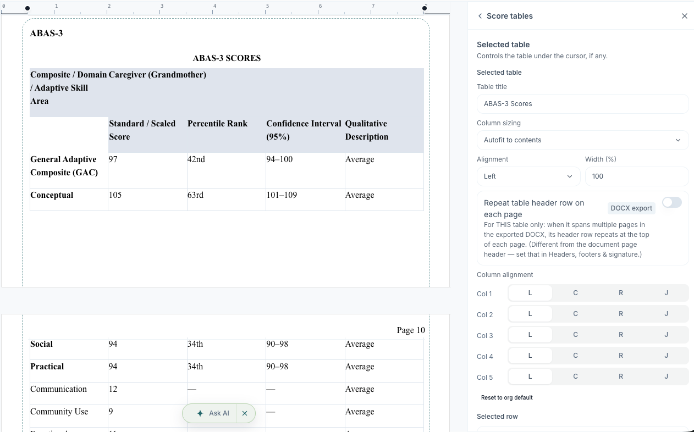Set Col 5 alignment to J
This screenshot has height=432, width=694.
[666, 376]
